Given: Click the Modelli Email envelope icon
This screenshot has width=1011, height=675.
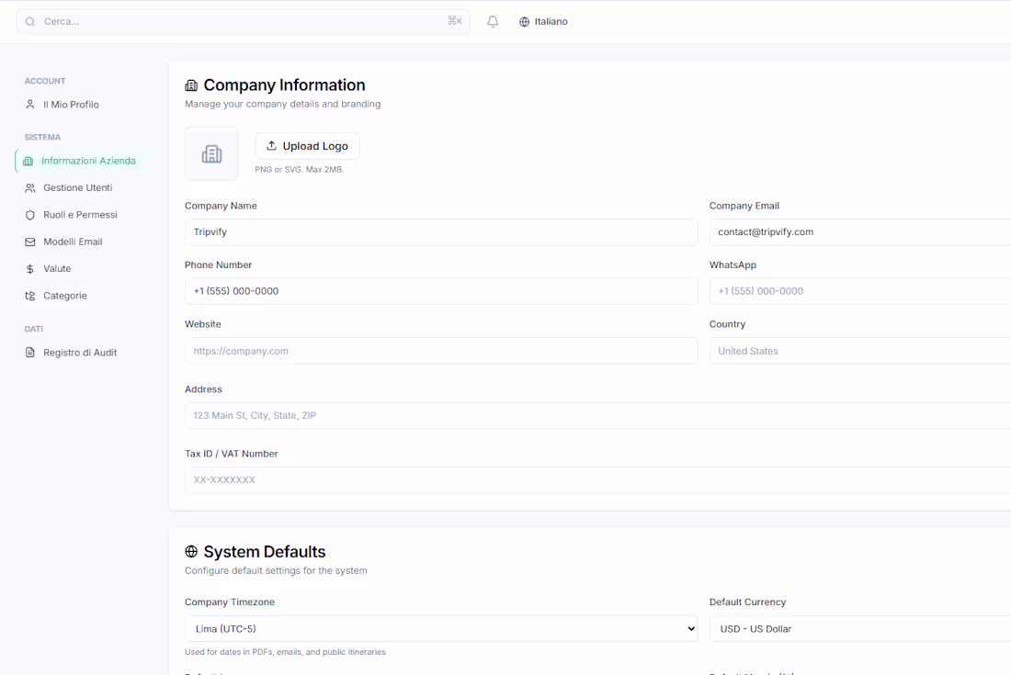Looking at the screenshot, I should click(28, 242).
